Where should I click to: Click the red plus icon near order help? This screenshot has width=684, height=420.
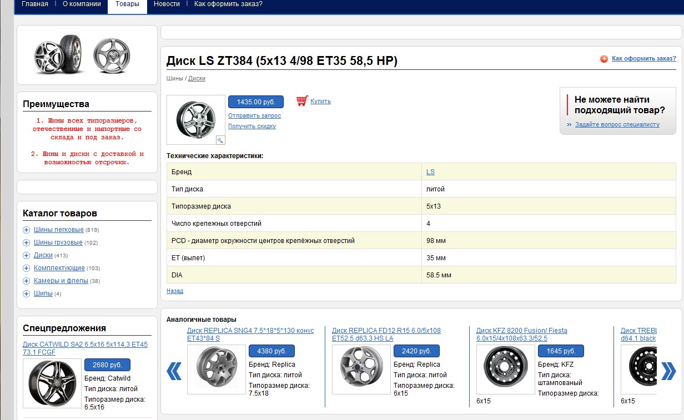604,59
